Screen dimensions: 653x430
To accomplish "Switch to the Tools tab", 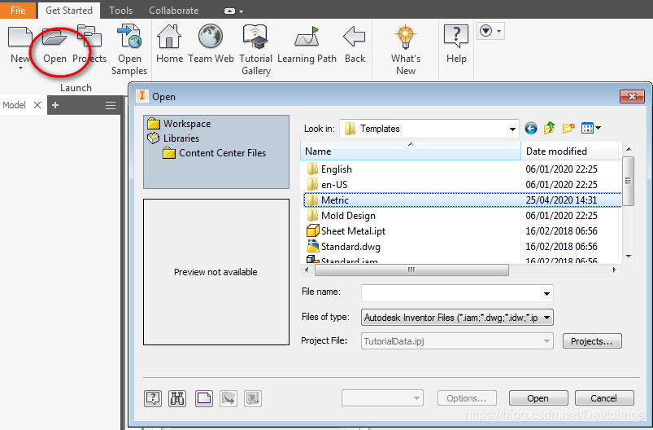I will click(121, 11).
